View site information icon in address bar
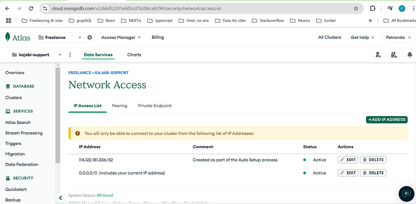 tap(45, 8)
